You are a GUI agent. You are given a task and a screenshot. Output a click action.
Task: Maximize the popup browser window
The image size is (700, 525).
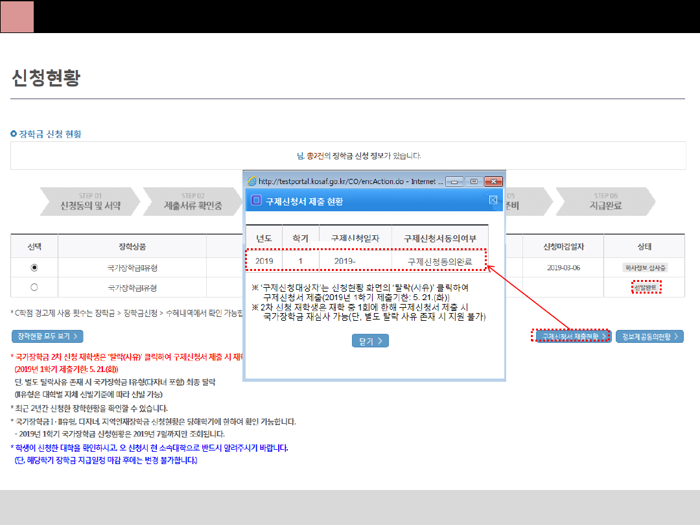(474, 181)
